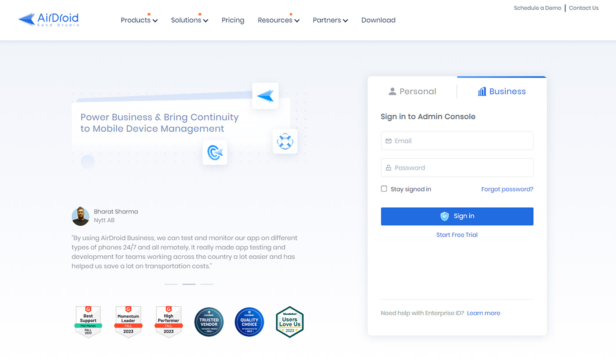Click the G2 High Performer badge
Image resolution: width=616 pixels, height=364 pixels.
pyautogui.click(x=169, y=322)
